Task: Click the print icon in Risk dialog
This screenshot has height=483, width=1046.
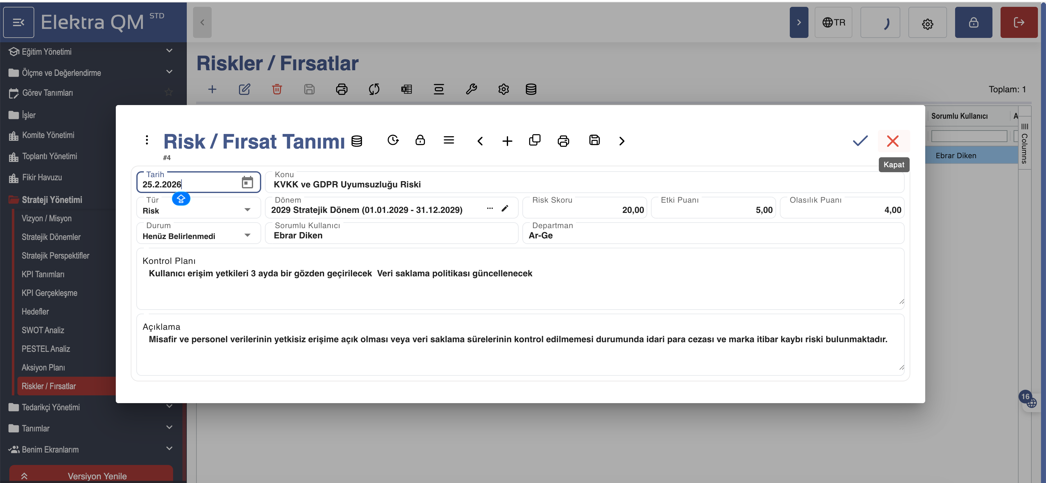Action: 563,141
